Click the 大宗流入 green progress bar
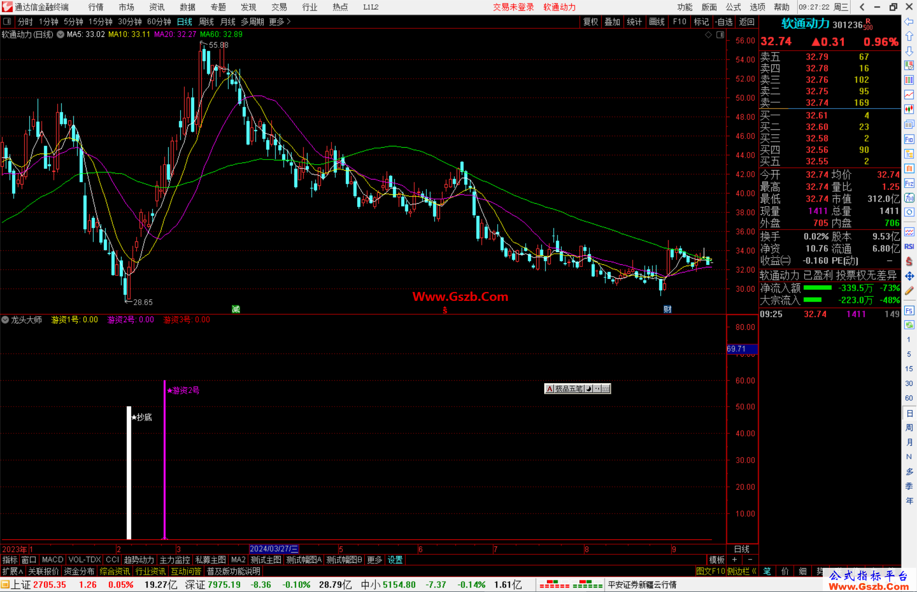This screenshot has width=917, height=592. pos(813,300)
